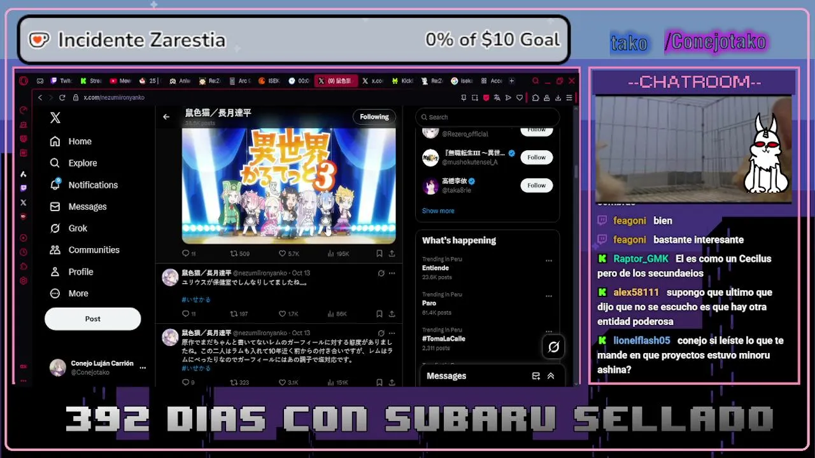This screenshot has width=815, height=458.
Task: Click the X logo in the sidebar
Action: [x=55, y=118]
